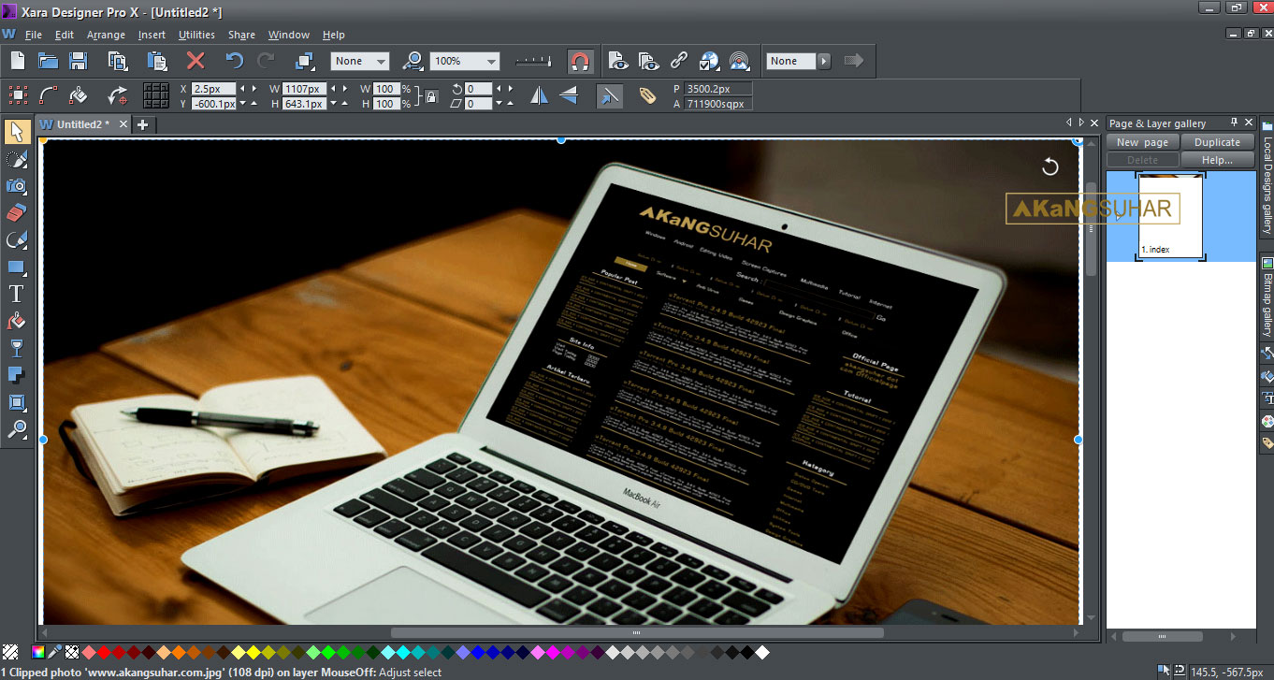Select the no-color crosshatch swatch
1274x680 pixels.
[x=72, y=652]
